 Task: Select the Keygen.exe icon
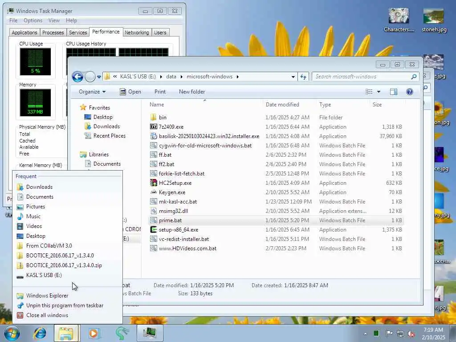(154, 192)
